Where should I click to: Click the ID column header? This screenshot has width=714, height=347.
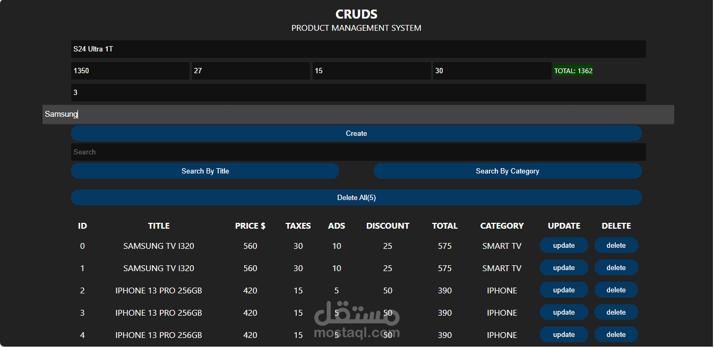tap(82, 225)
